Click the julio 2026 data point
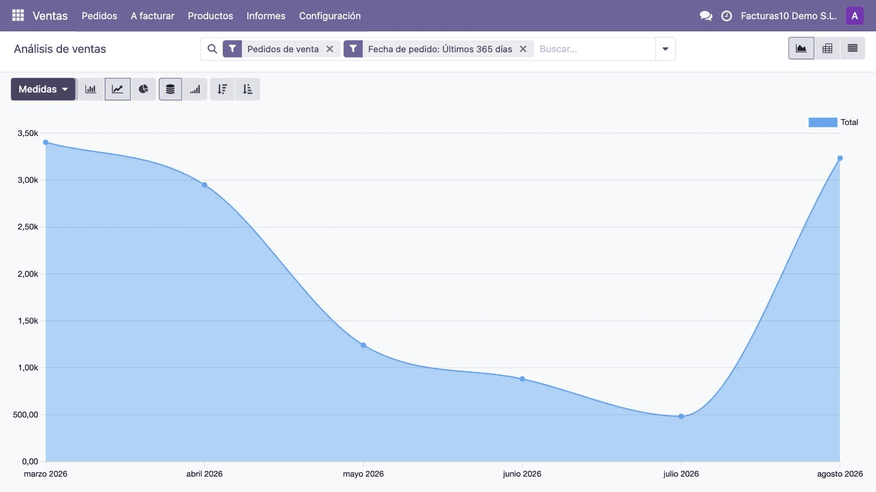The width and height of the screenshot is (876, 492). 681,416
